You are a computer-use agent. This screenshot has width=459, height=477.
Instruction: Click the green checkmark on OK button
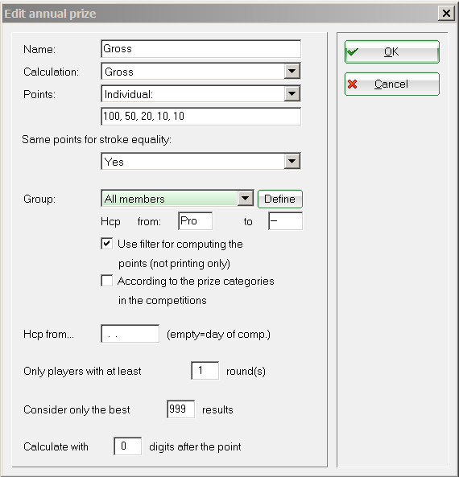[x=353, y=51]
